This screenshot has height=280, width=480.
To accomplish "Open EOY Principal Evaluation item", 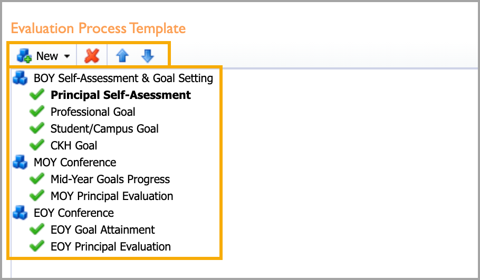I will pyautogui.click(x=111, y=246).
